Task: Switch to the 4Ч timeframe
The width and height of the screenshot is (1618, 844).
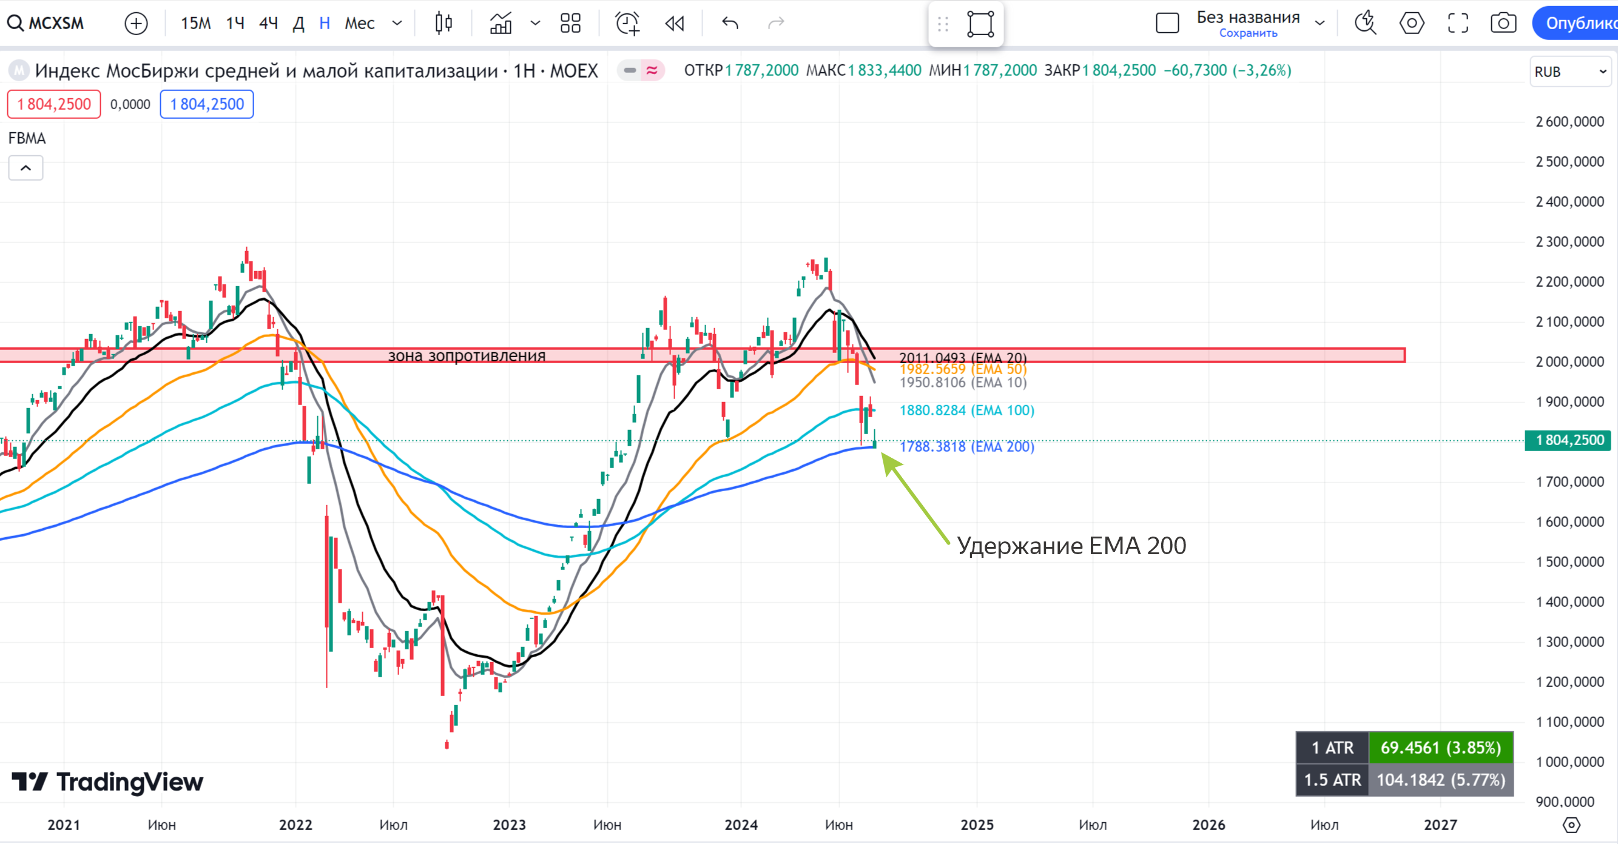Action: [268, 23]
